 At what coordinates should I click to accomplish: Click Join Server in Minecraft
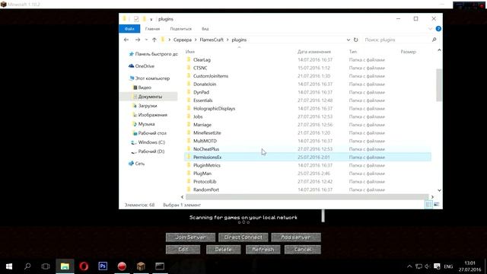point(190,237)
